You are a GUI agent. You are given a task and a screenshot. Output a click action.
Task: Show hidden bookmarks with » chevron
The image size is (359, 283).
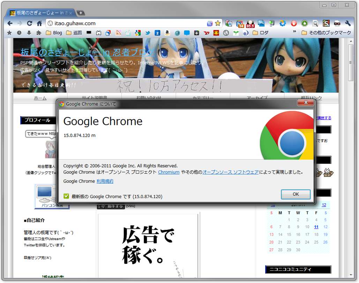click(294, 32)
